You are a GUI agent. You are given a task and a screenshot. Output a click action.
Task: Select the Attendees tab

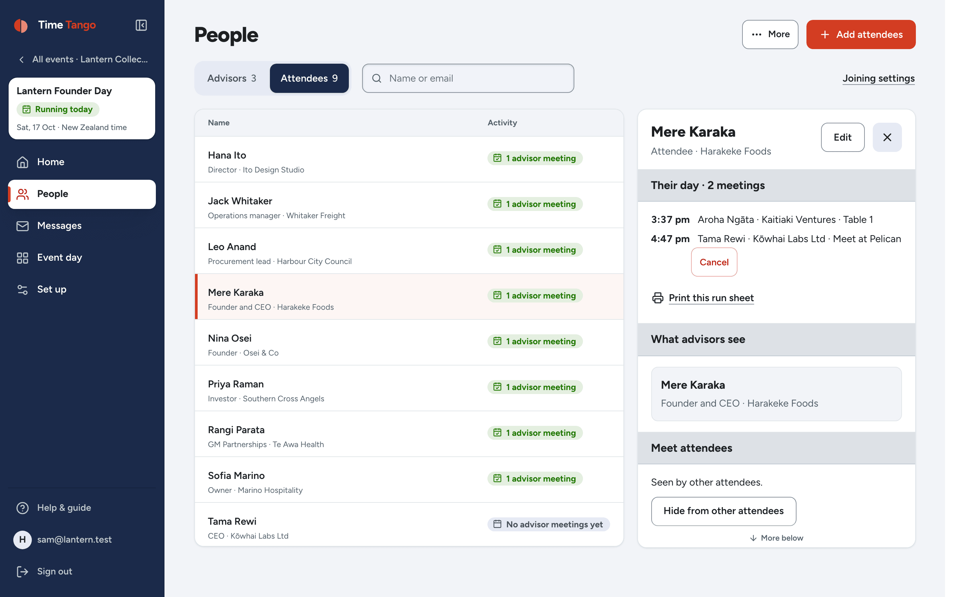[x=309, y=78]
